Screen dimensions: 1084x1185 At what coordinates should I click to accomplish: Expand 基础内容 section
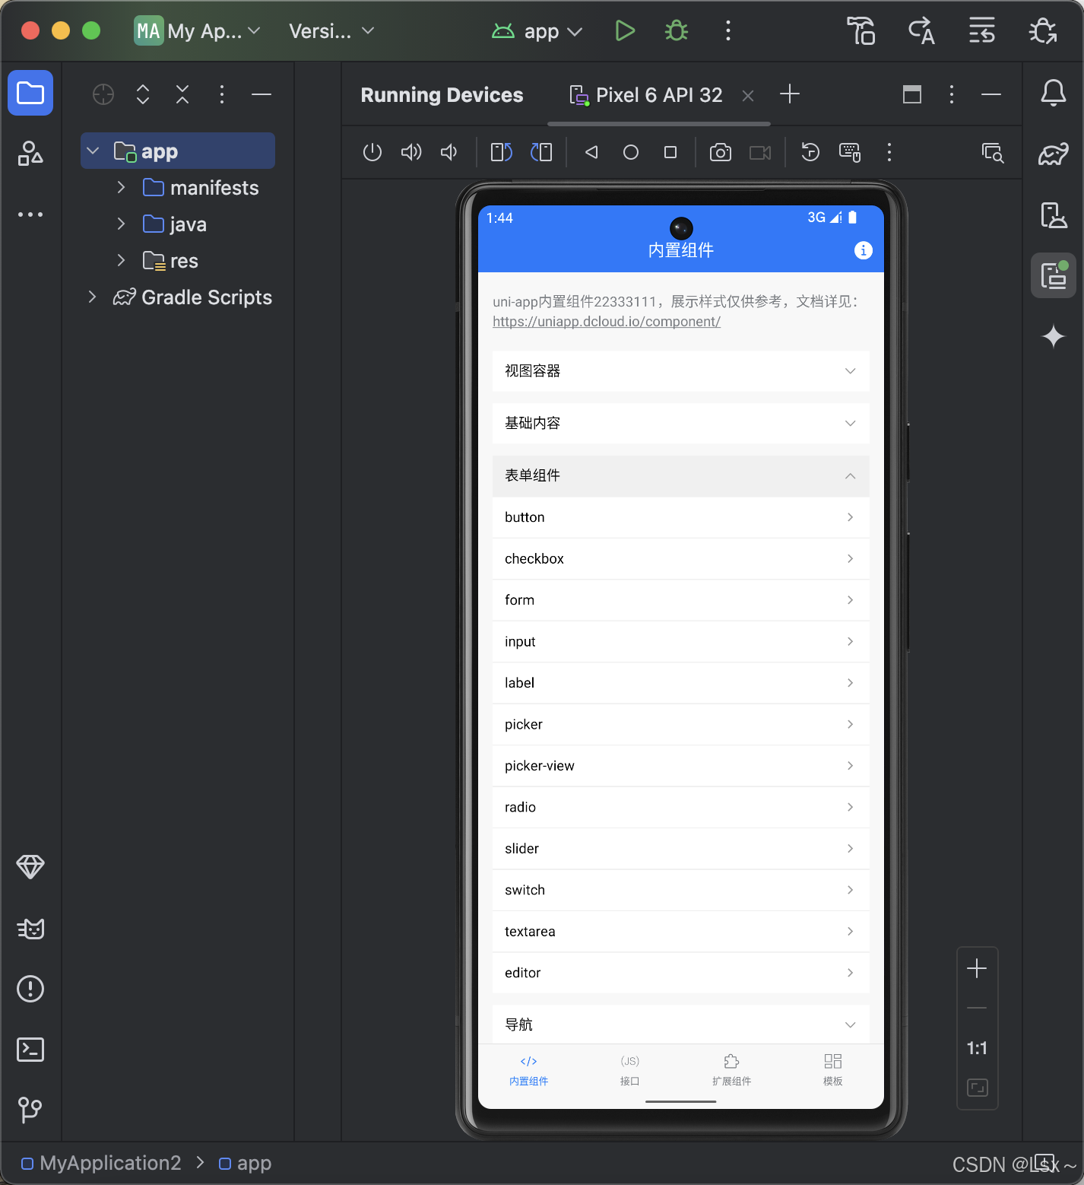(681, 424)
